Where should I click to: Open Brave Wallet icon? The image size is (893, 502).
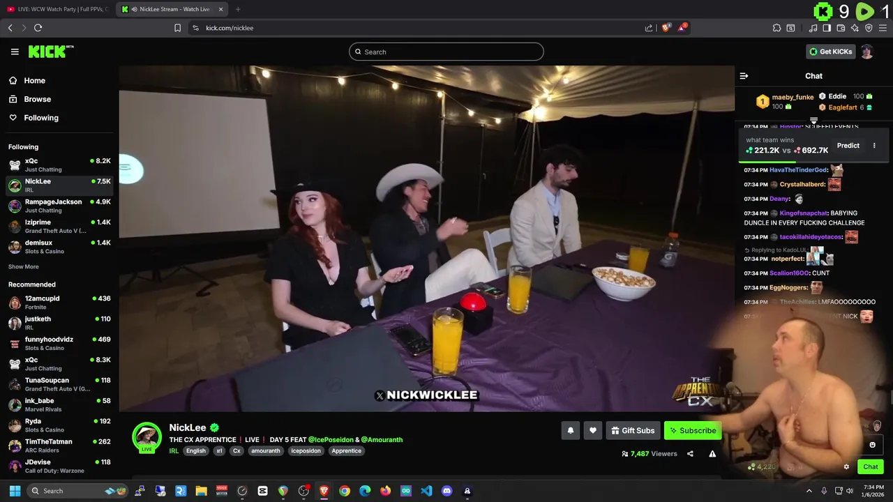pyautogui.click(x=841, y=28)
